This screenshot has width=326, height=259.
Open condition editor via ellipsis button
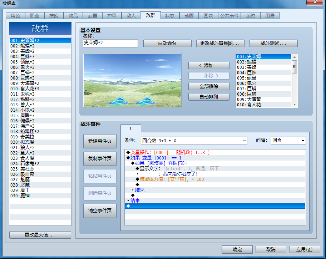pyautogui.click(x=244, y=141)
